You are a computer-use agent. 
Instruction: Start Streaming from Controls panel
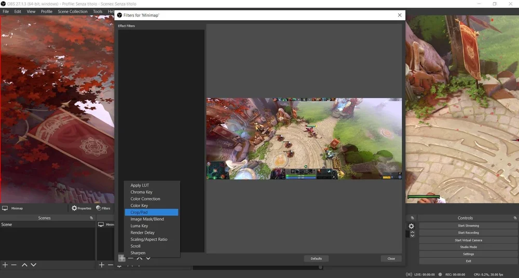(x=468, y=226)
